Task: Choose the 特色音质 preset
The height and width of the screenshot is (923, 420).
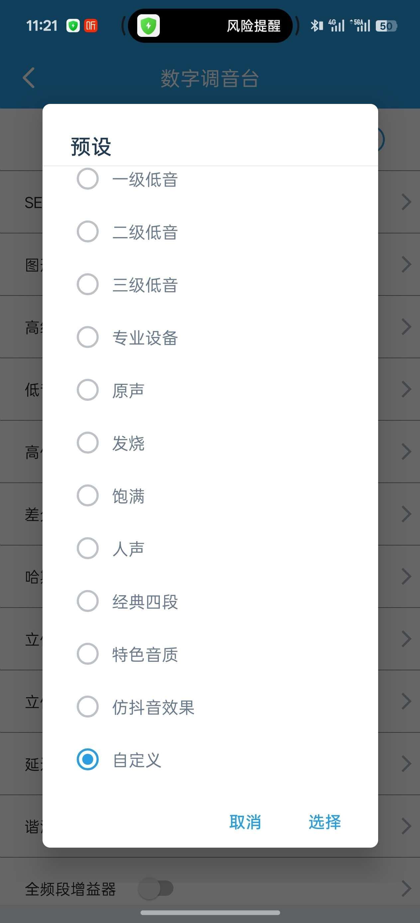Action: [88, 653]
